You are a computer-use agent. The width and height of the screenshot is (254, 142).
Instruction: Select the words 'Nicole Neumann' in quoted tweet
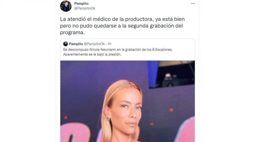(x=105, y=50)
